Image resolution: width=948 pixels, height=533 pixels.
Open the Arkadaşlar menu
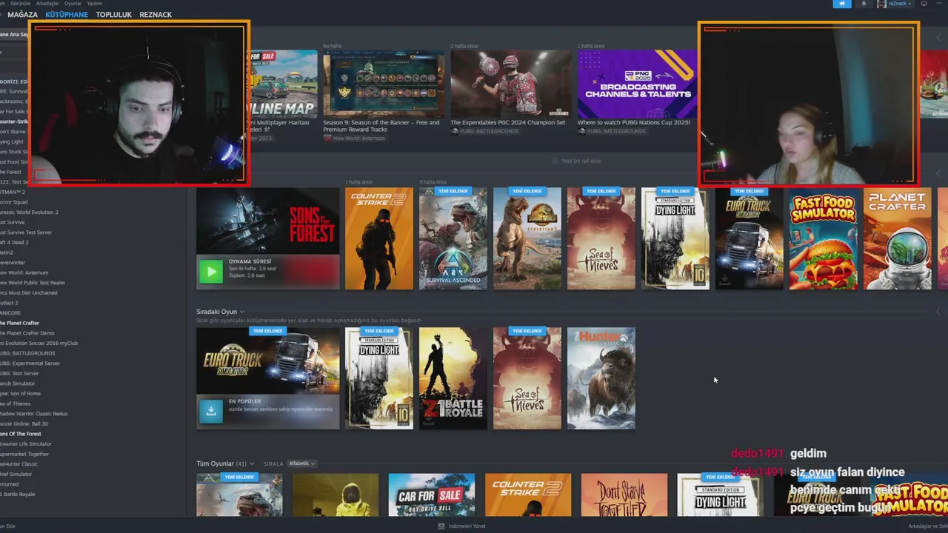pos(47,4)
